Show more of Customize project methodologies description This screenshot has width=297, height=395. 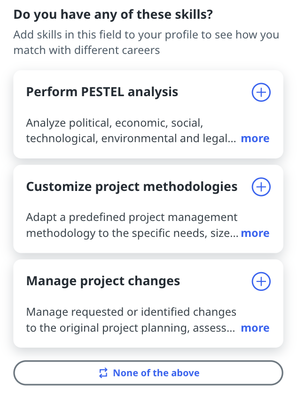click(x=255, y=233)
